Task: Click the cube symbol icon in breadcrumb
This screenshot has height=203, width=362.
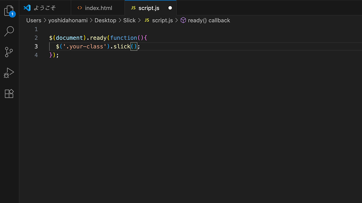Action: (183, 20)
